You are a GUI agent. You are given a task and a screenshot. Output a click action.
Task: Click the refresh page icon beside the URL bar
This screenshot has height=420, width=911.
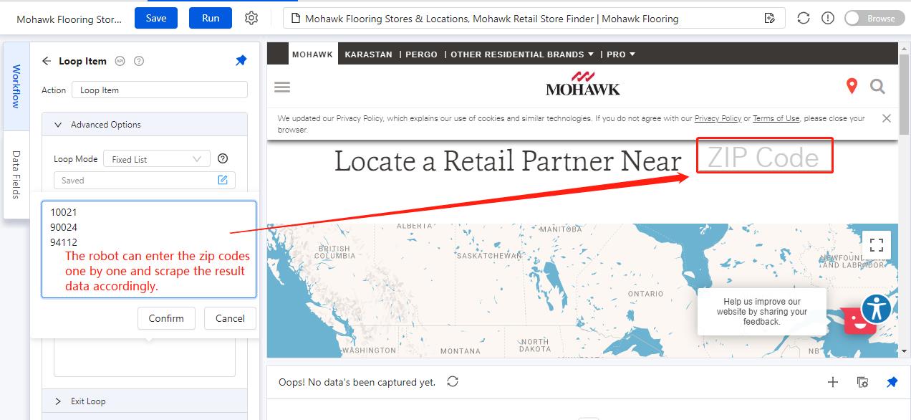tap(804, 18)
